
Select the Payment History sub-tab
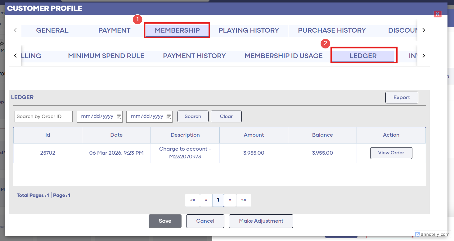point(194,56)
